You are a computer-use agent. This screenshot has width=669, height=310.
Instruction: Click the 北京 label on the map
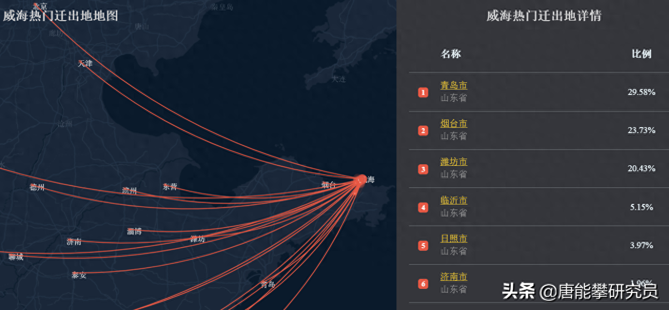tap(40, 7)
